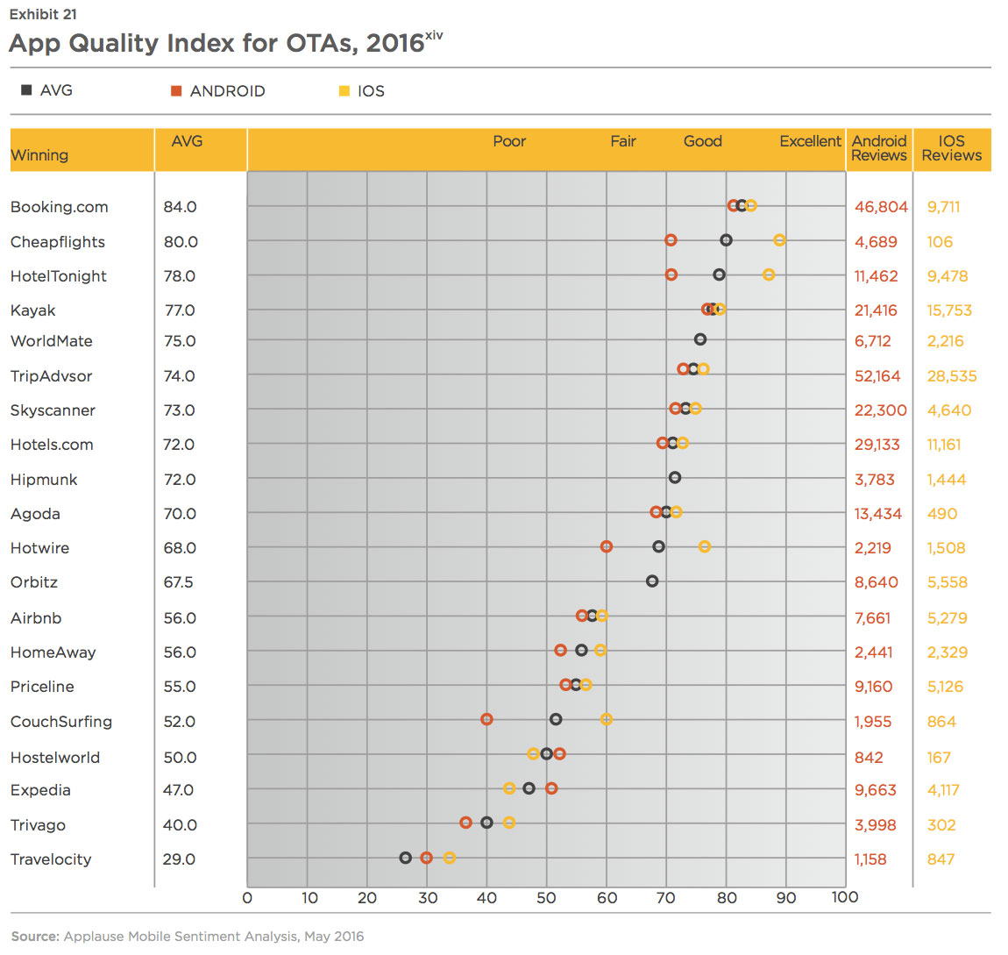Viewport: 1008px width, 955px height.
Task: Select the Hostelworld row label
Action: click(55, 758)
